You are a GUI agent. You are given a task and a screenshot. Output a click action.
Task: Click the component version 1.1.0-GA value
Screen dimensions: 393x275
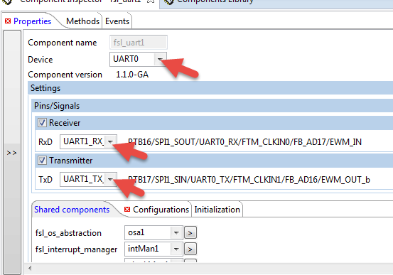(132, 75)
